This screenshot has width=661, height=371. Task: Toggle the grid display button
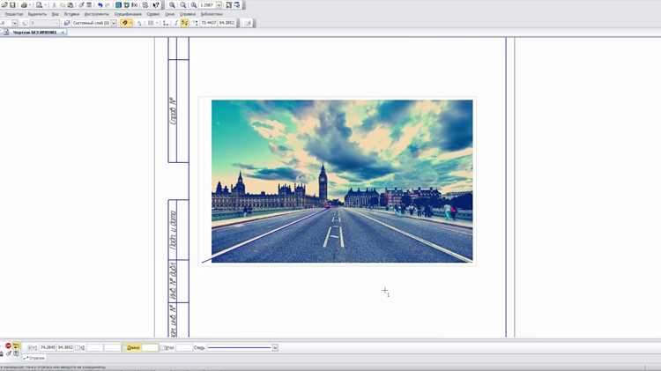151,23
